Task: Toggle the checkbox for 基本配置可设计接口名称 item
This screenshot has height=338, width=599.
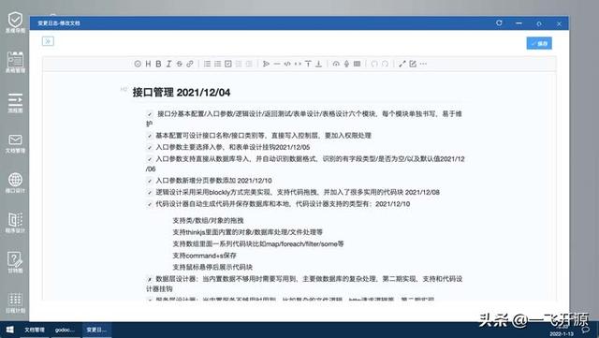Action: coord(150,136)
